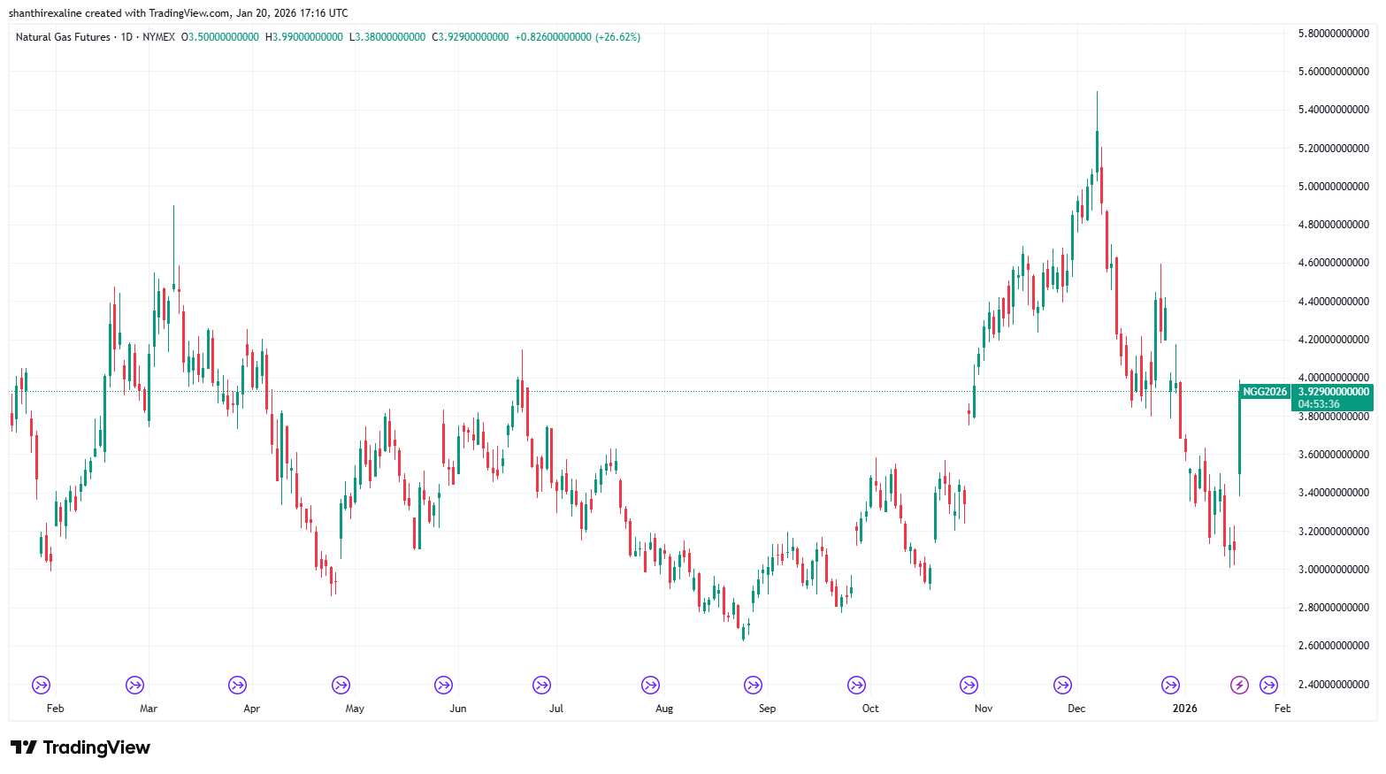Click the purple lightning bolt event icon

tap(1239, 685)
